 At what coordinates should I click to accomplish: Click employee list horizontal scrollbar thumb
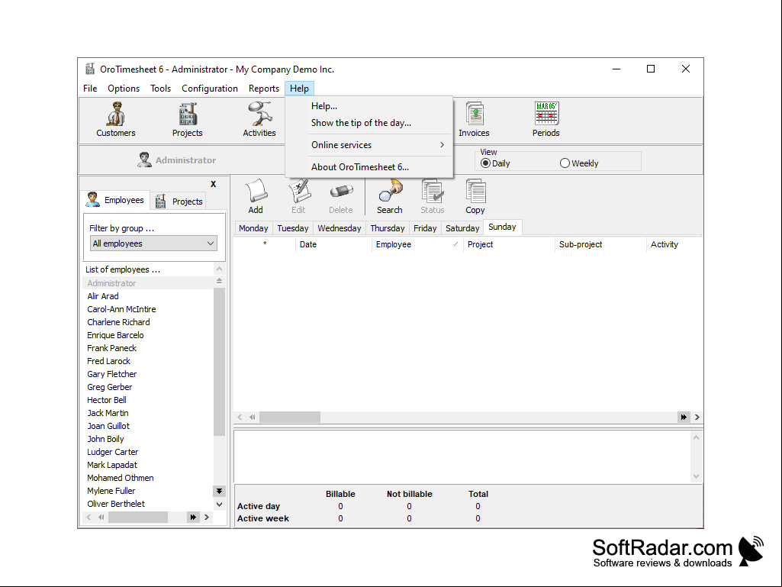point(137,517)
